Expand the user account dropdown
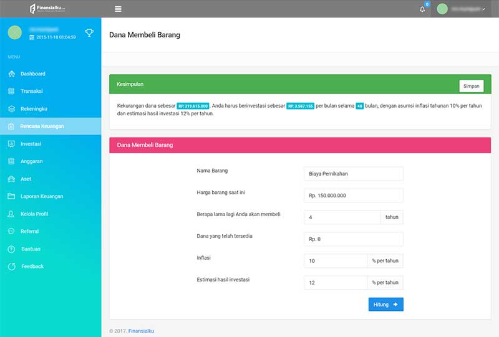 click(x=462, y=9)
